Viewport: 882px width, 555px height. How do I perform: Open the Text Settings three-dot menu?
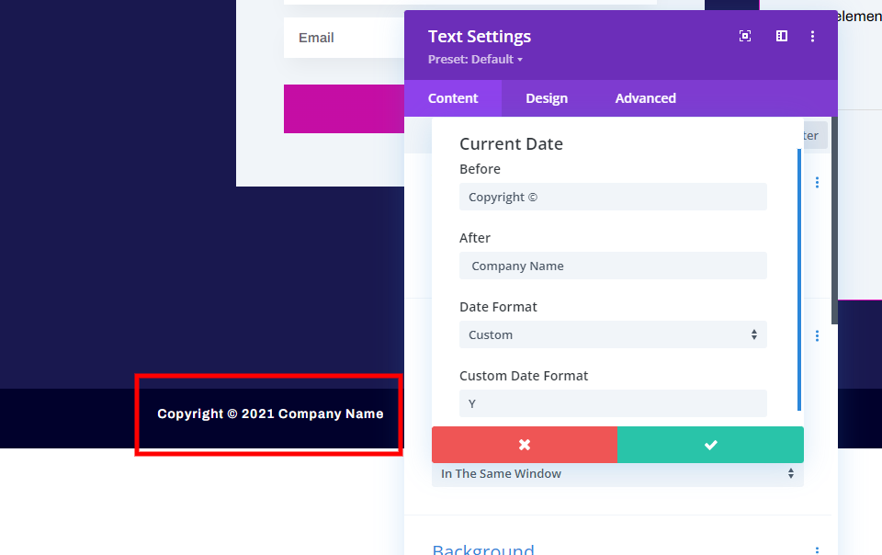click(812, 36)
